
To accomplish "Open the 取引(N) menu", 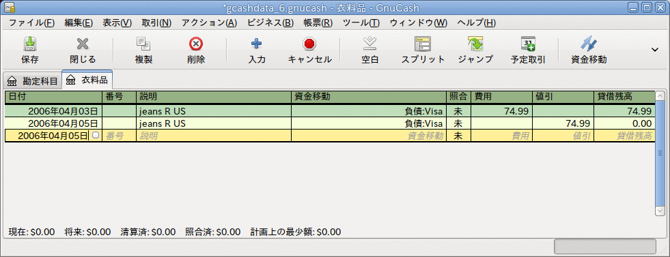I will tap(156, 23).
